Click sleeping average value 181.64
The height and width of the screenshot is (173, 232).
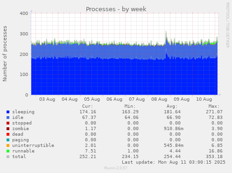pos(172,112)
